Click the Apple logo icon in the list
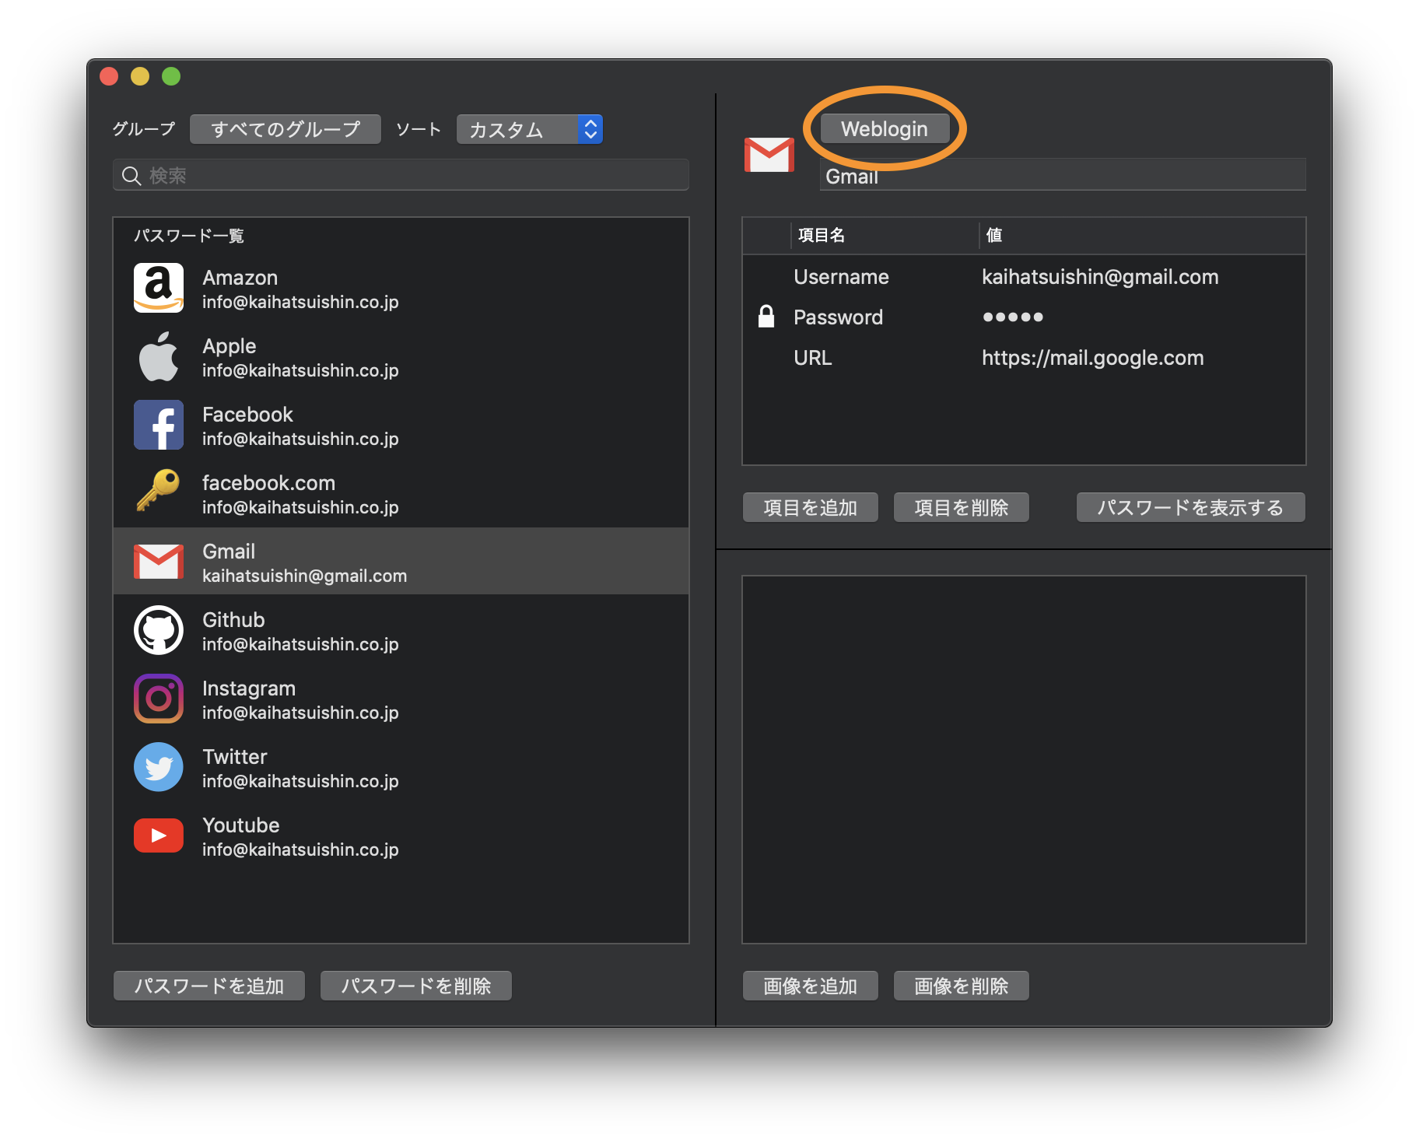Screen dimensions: 1419x1142 click(159, 356)
